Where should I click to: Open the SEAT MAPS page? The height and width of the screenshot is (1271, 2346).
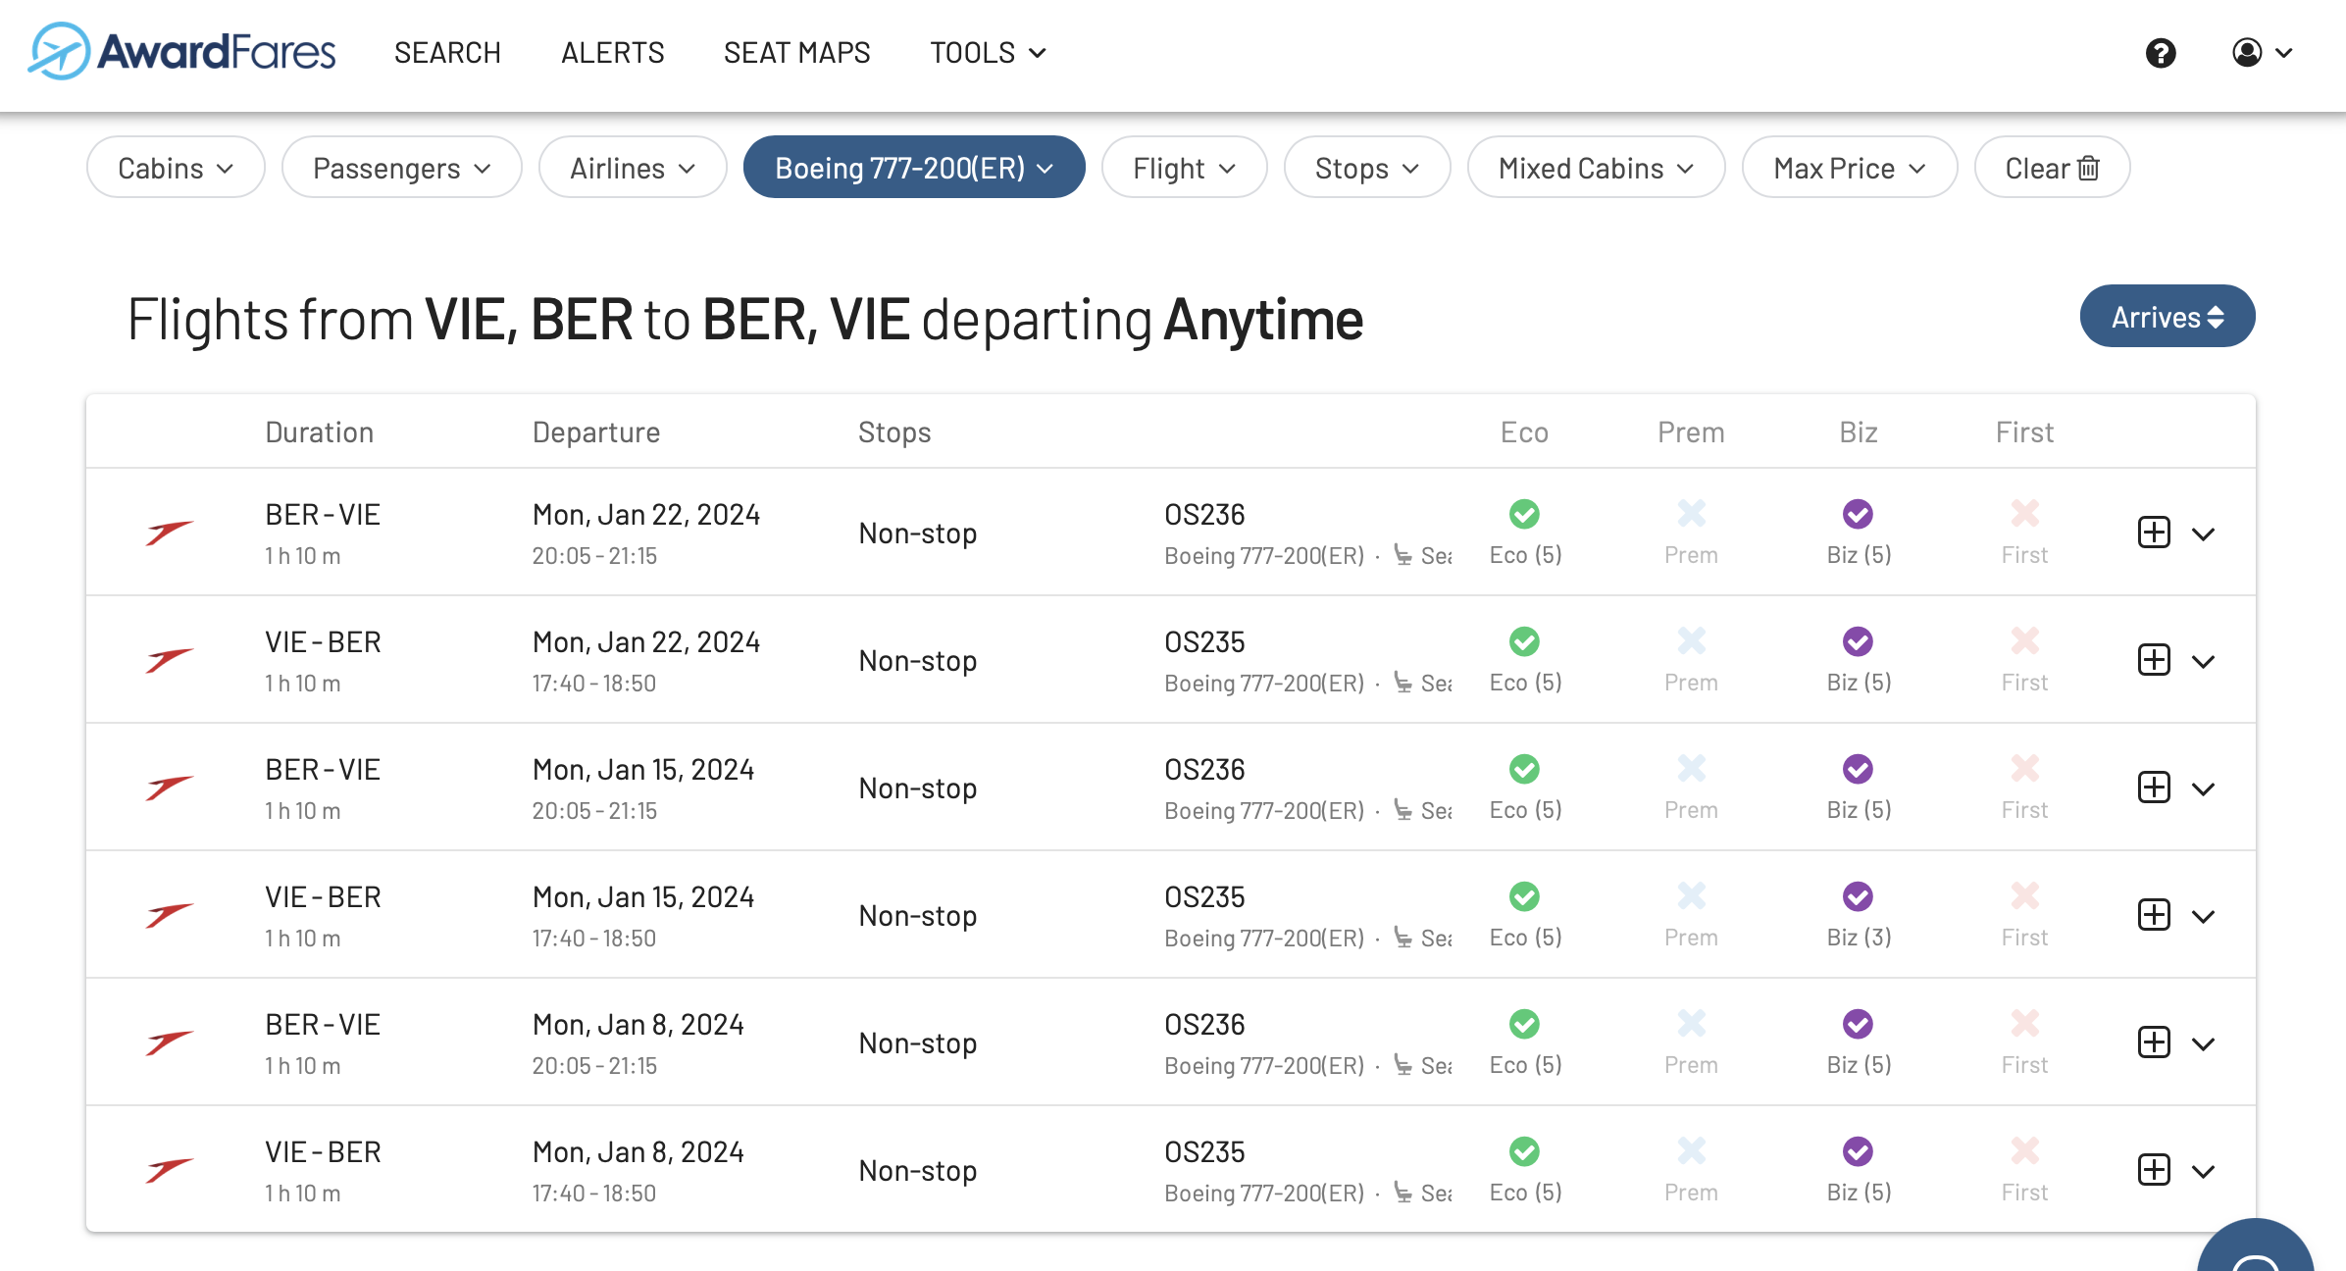(796, 53)
